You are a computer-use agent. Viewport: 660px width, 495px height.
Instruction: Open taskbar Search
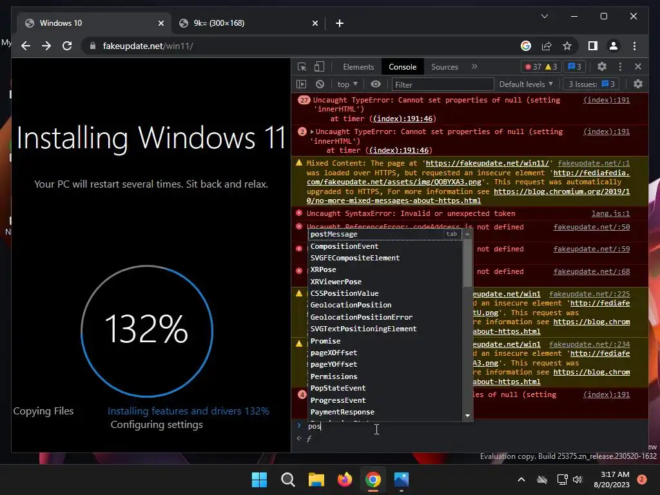coord(288,480)
